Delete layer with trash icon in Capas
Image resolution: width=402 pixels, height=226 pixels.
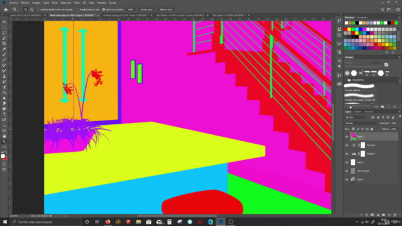pos(395,215)
